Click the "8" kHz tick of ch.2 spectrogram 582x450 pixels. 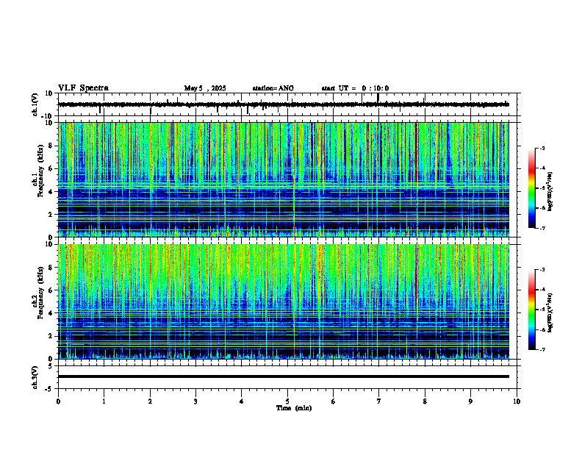pyautogui.click(x=51, y=268)
